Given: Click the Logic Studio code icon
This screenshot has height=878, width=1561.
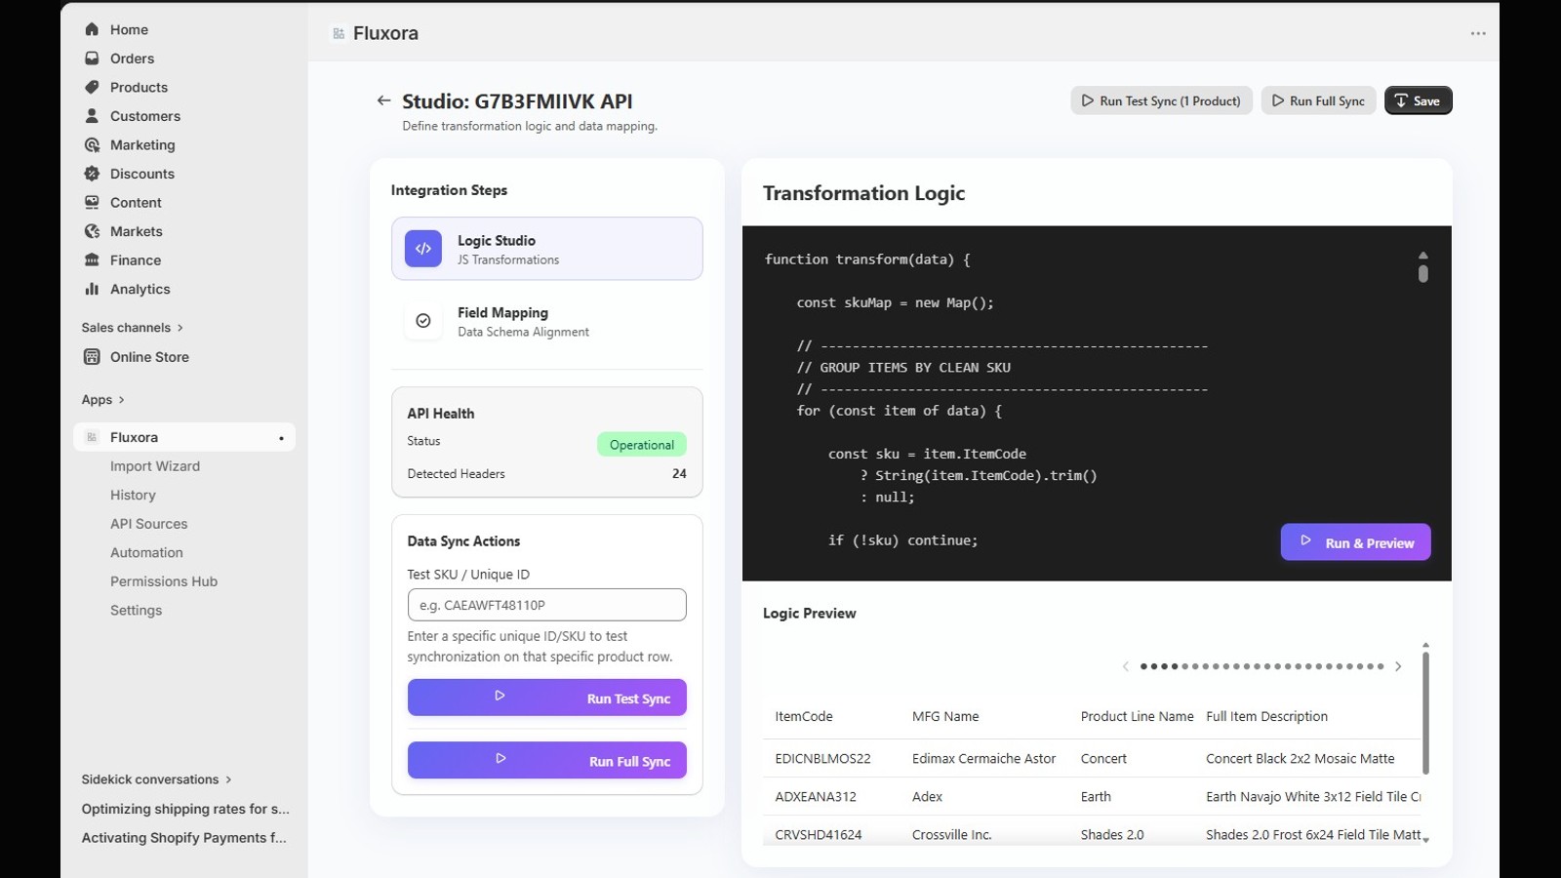Looking at the screenshot, I should (423, 249).
